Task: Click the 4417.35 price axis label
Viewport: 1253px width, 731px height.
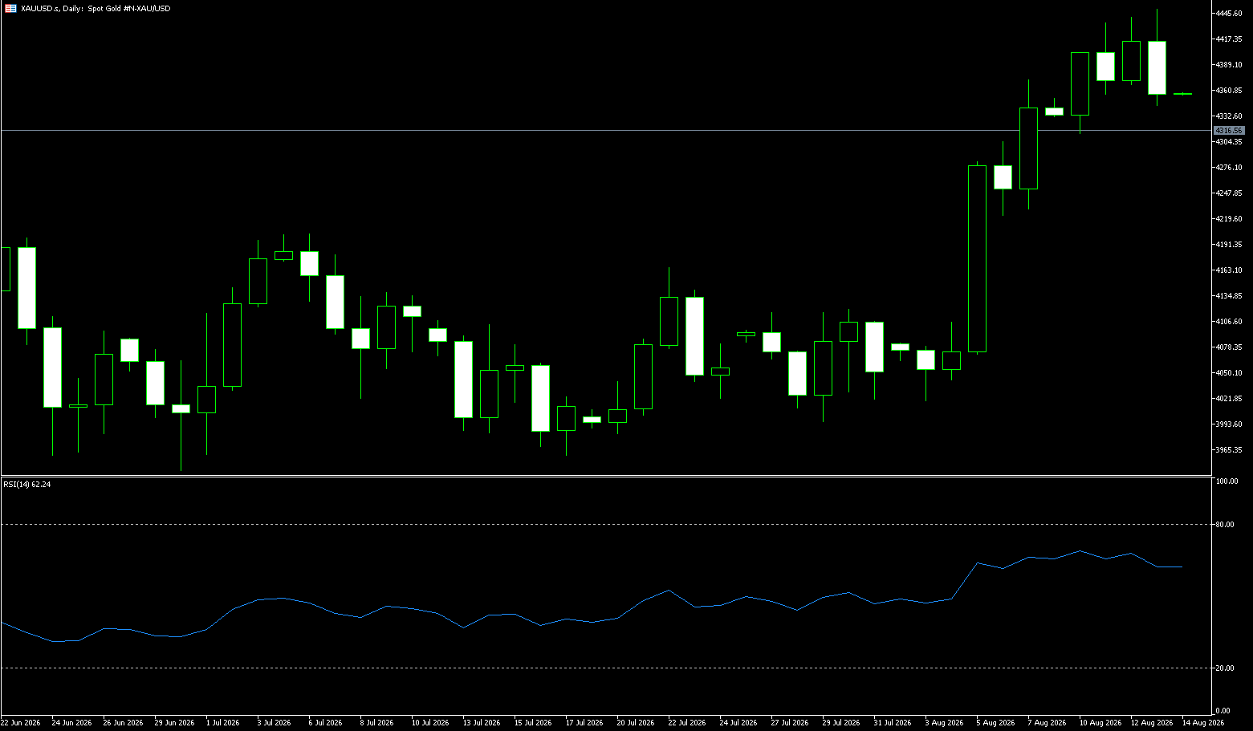Action: click(1229, 39)
